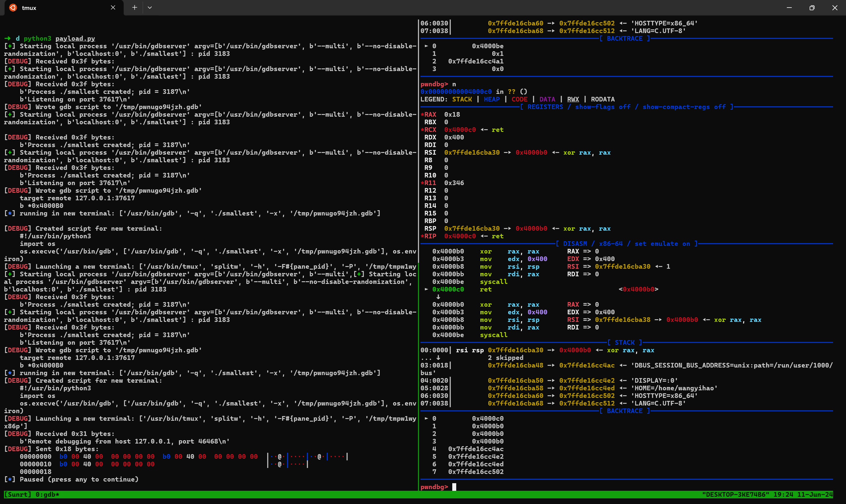Click the HEAP legend label

(x=492, y=99)
